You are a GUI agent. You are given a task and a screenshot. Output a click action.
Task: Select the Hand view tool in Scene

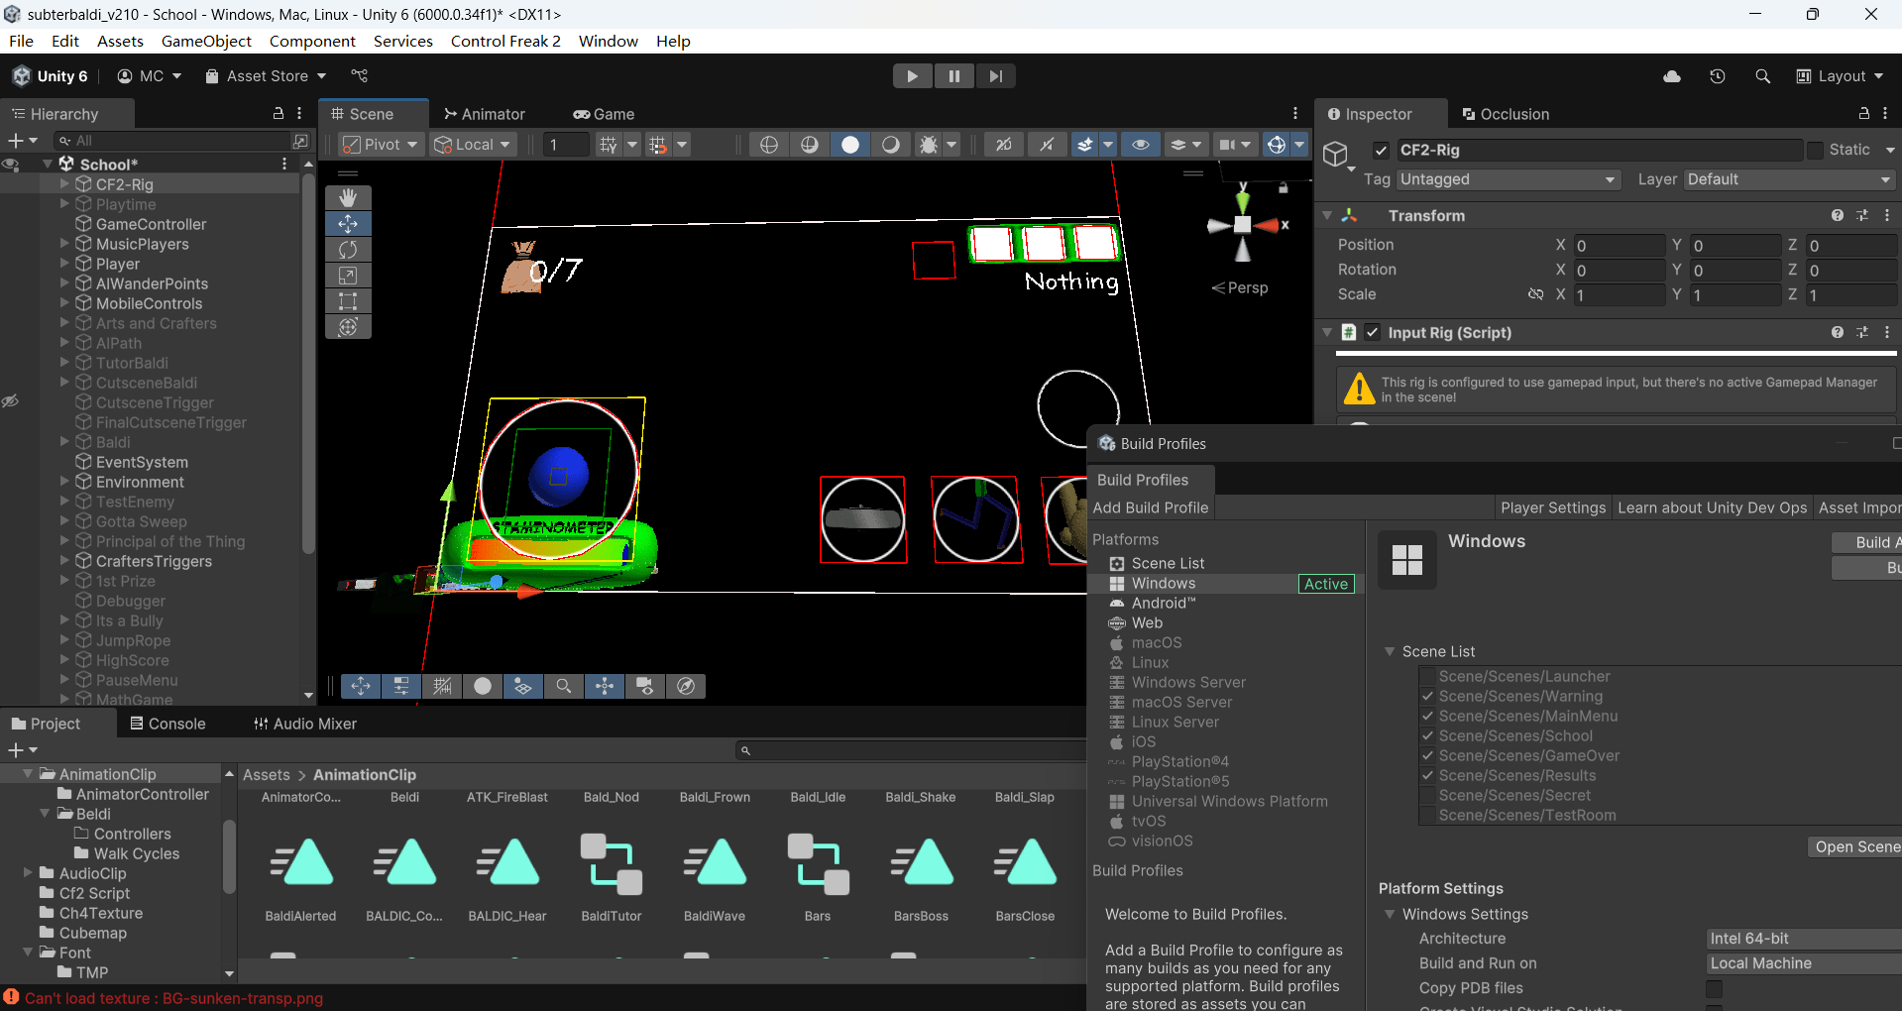[x=348, y=198]
